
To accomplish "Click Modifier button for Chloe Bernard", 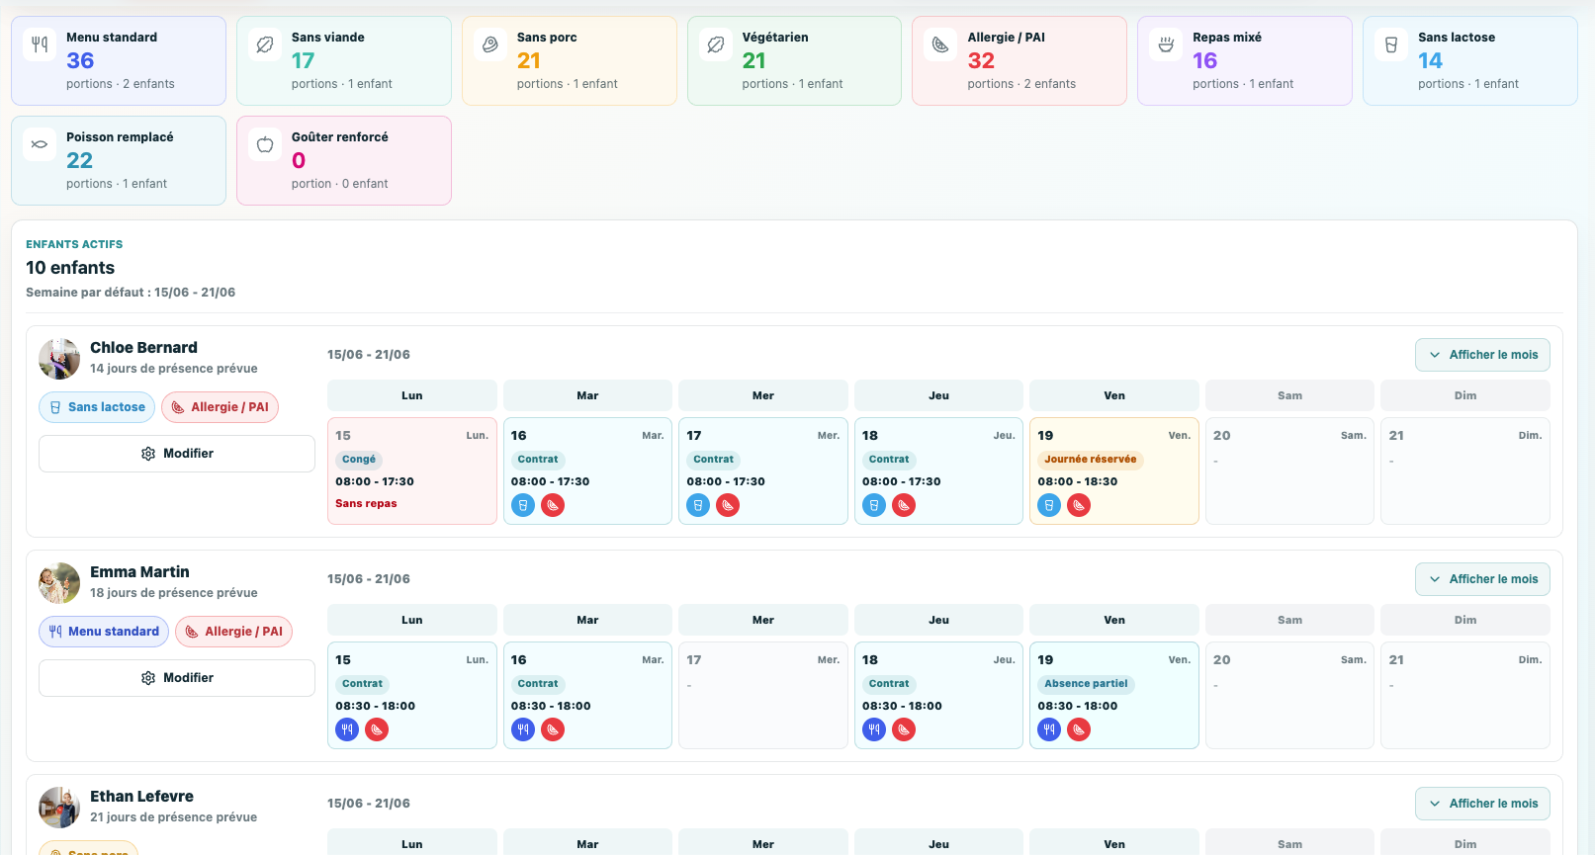I will 177,454.
